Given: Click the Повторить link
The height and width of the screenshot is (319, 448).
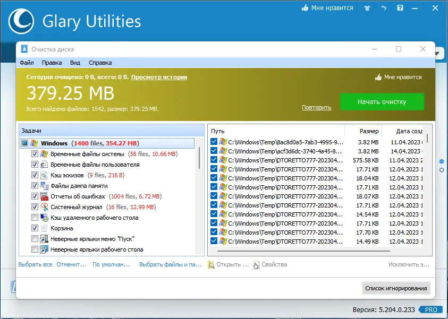Looking at the screenshot, I should tap(317, 108).
